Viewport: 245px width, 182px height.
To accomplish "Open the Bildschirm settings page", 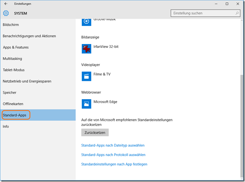I will pos(11,25).
